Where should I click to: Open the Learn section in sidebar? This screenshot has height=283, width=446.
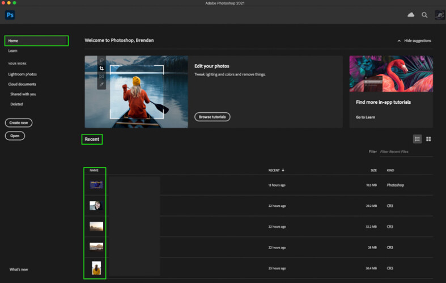[x=13, y=51]
